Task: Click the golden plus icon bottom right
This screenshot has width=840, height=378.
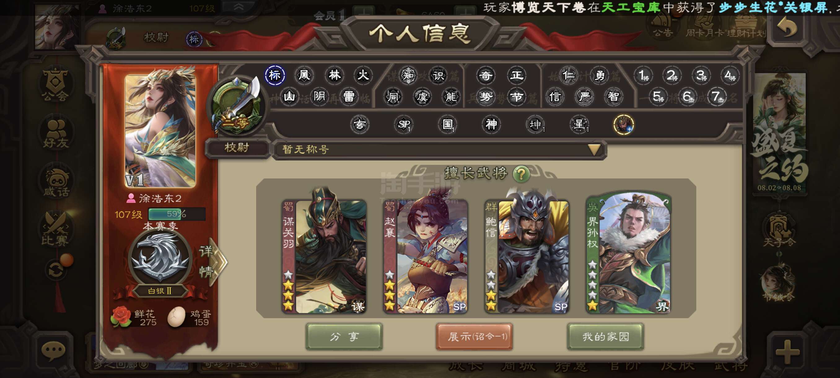Action: point(787,352)
